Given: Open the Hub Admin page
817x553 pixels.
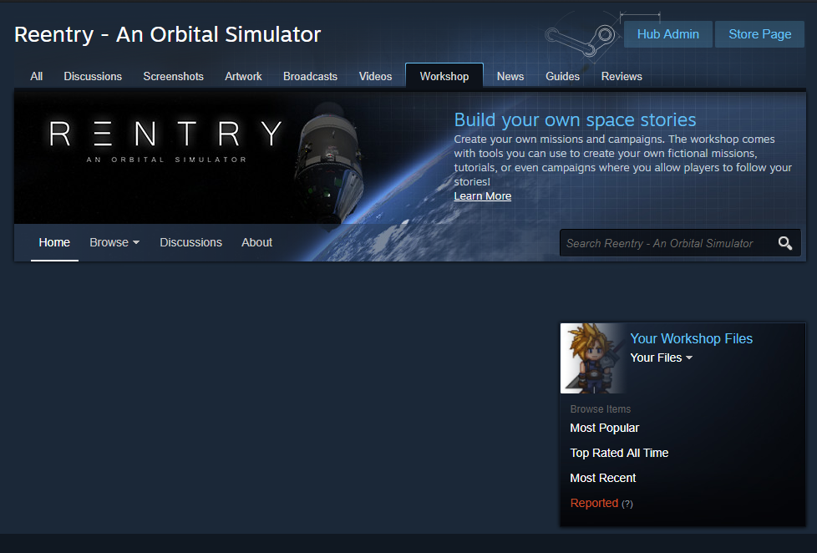Looking at the screenshot, I should point(668,34).
